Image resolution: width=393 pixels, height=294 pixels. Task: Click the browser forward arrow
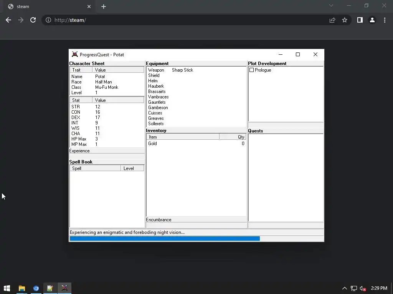click(21, 20)
